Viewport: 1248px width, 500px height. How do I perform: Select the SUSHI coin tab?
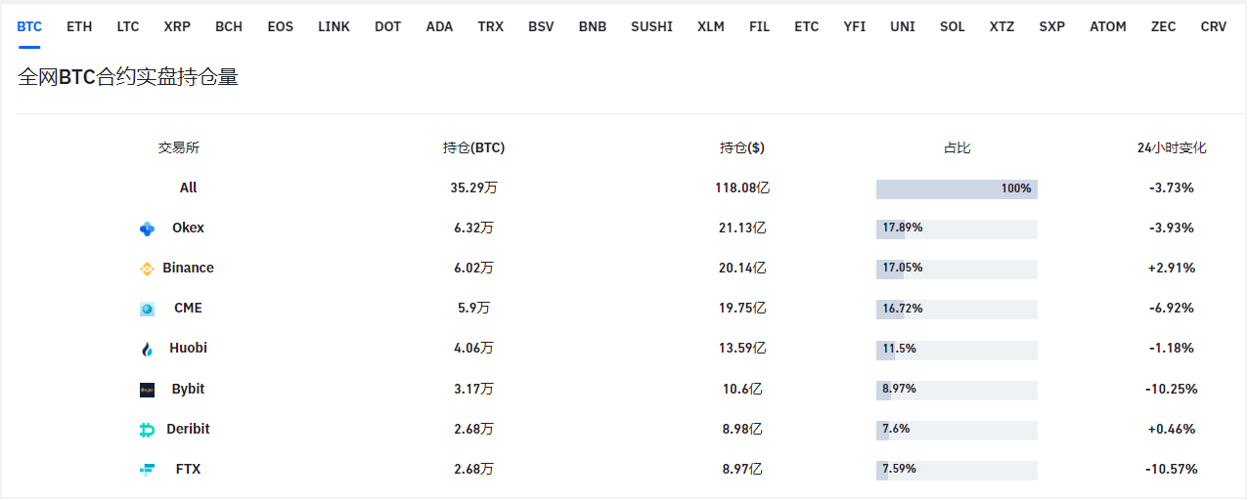click(x=651, y=26)
